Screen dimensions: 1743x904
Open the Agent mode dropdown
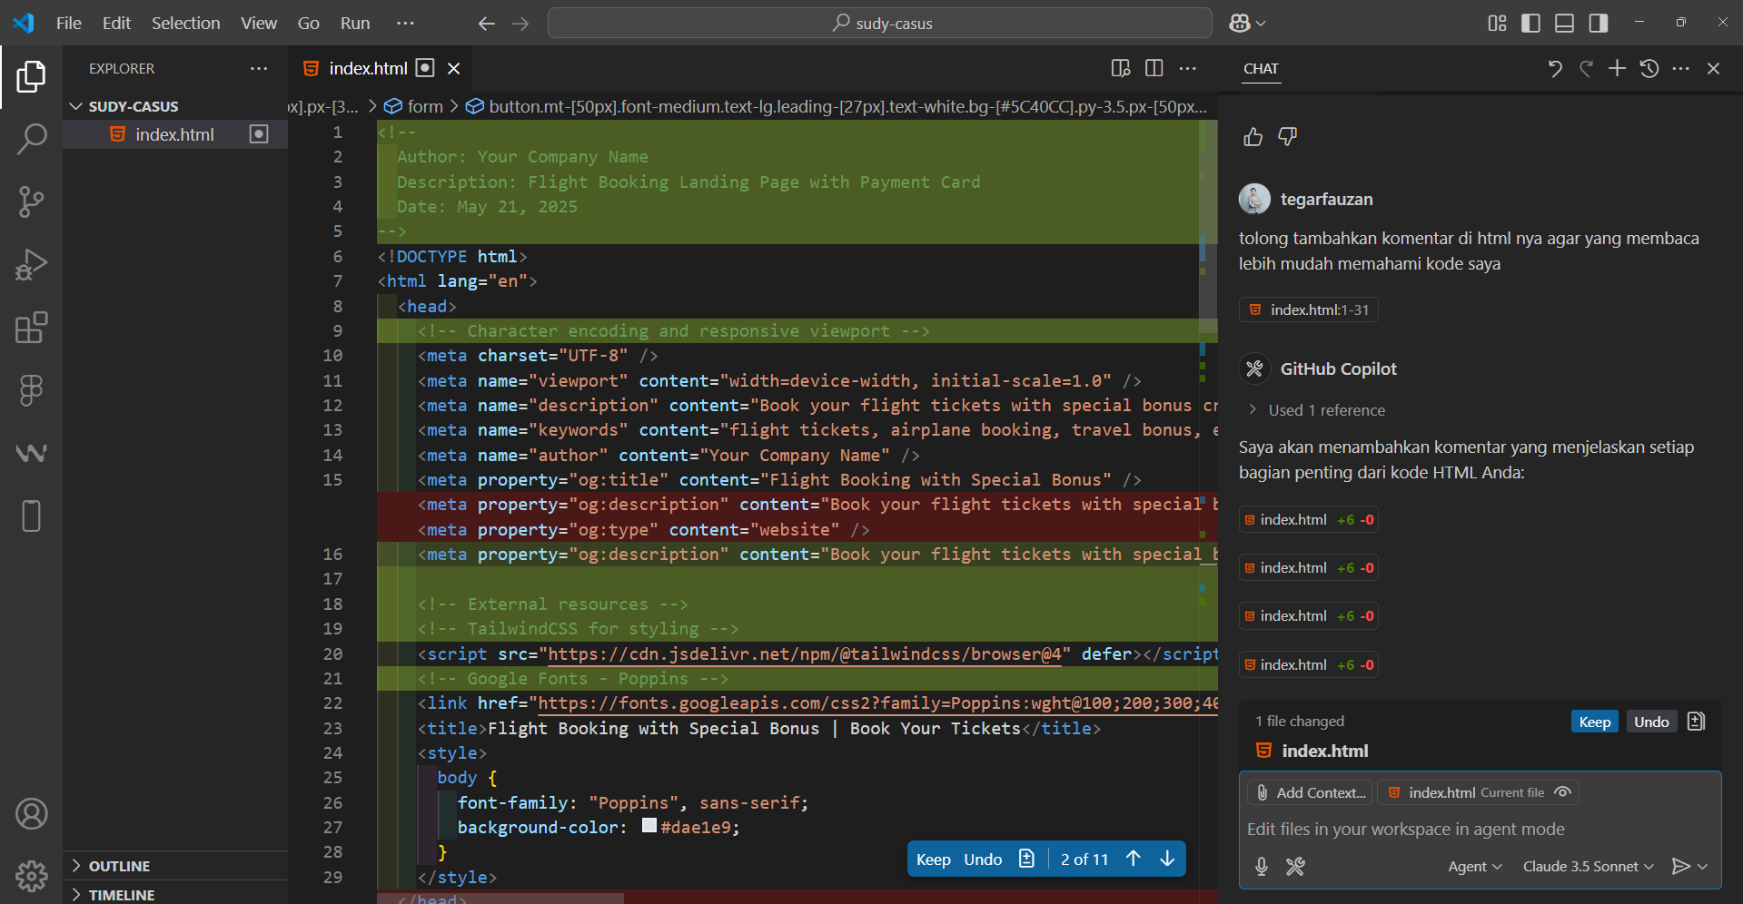1473,867
